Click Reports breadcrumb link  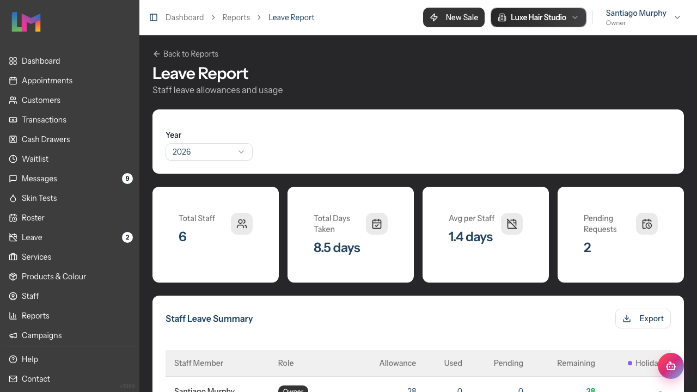click(236, 17)
